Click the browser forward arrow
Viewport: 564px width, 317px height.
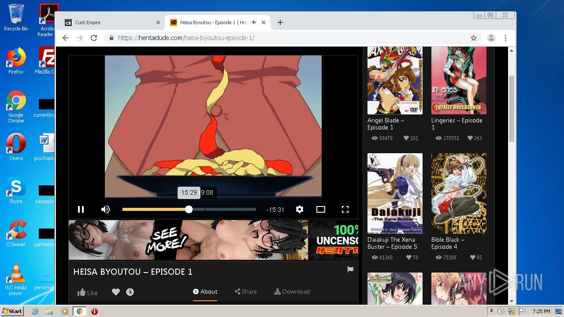click(x=80, y=38)
